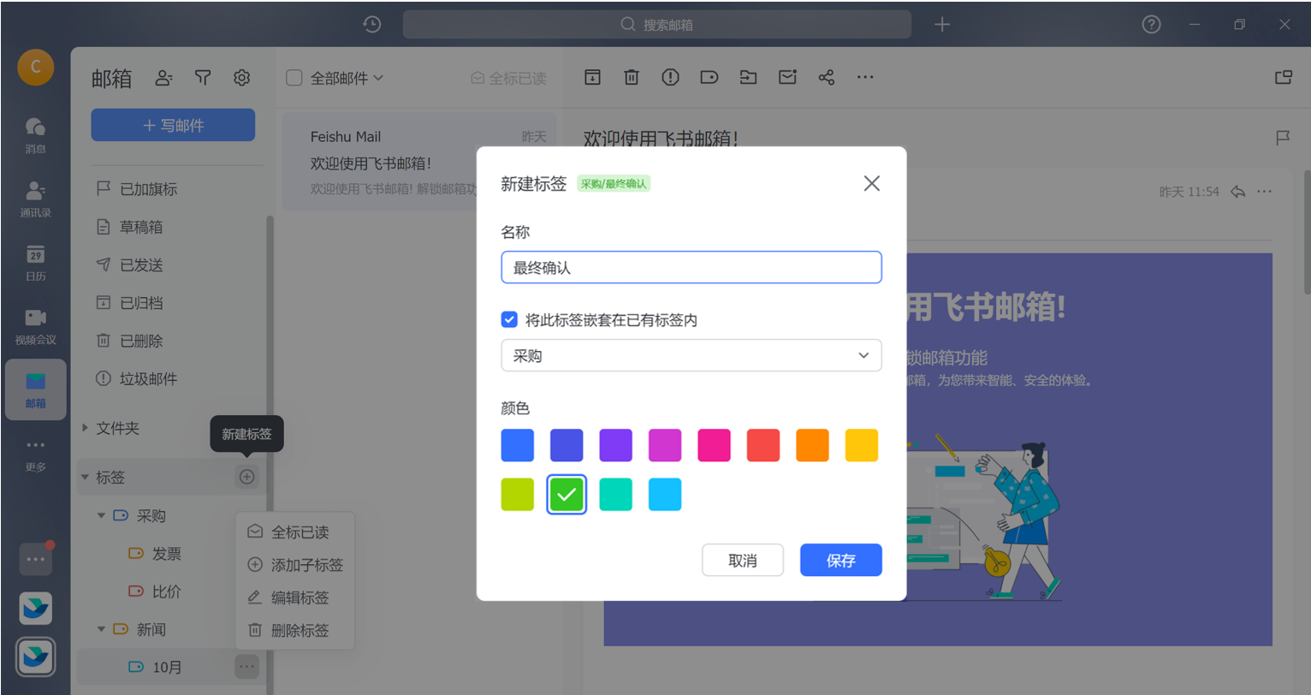
Task: Select Mail (邮箱) in sidebar
Action: [36, 389]
